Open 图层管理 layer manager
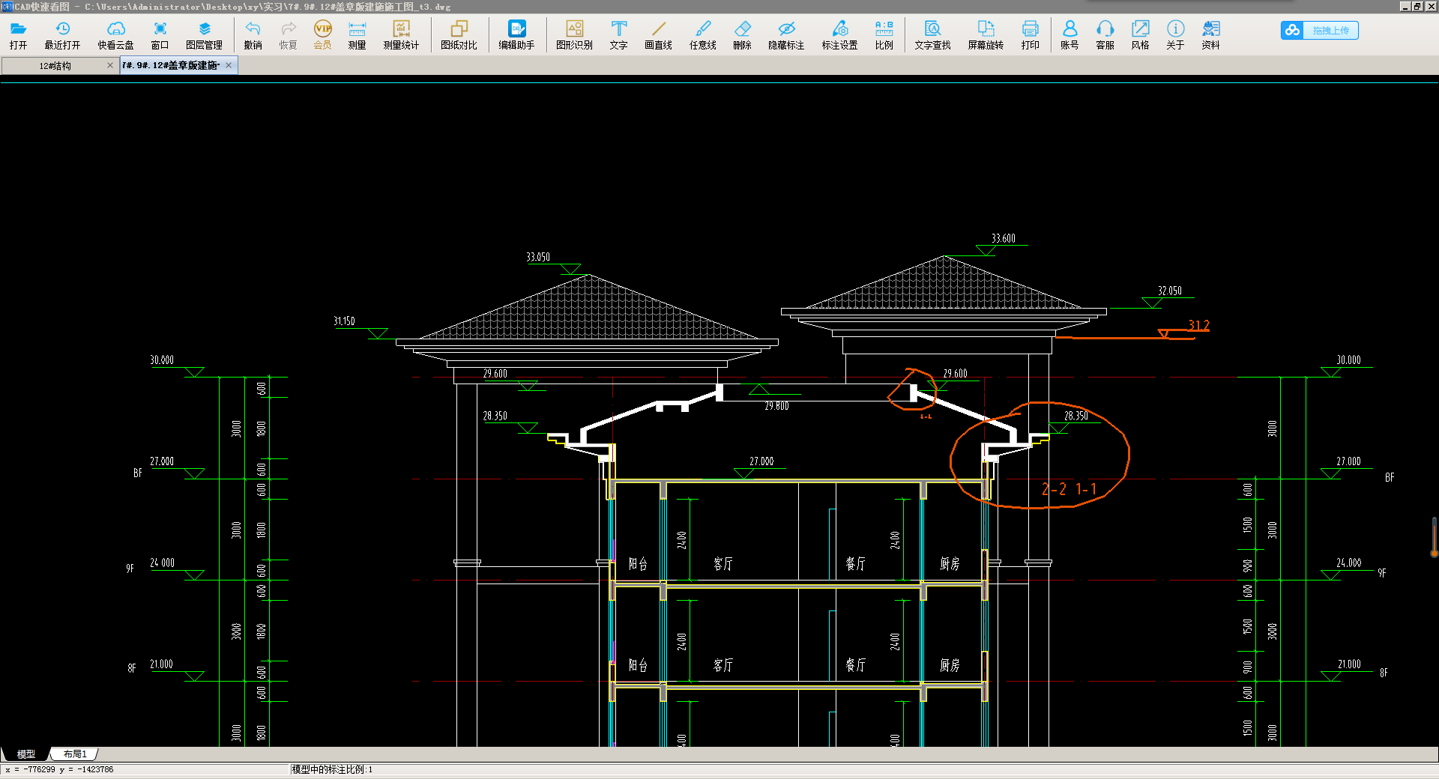The image size is (1439, 779). (204, 35)
